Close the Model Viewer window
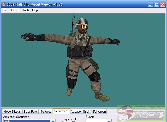This screenshot has width=167, height=122. (x=163, y=4)
